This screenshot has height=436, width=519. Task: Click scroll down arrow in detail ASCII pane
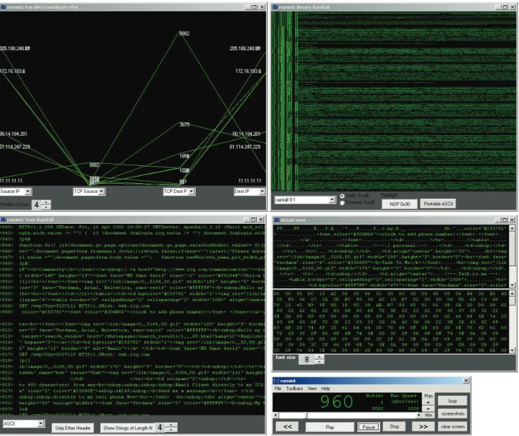(512, 285)
